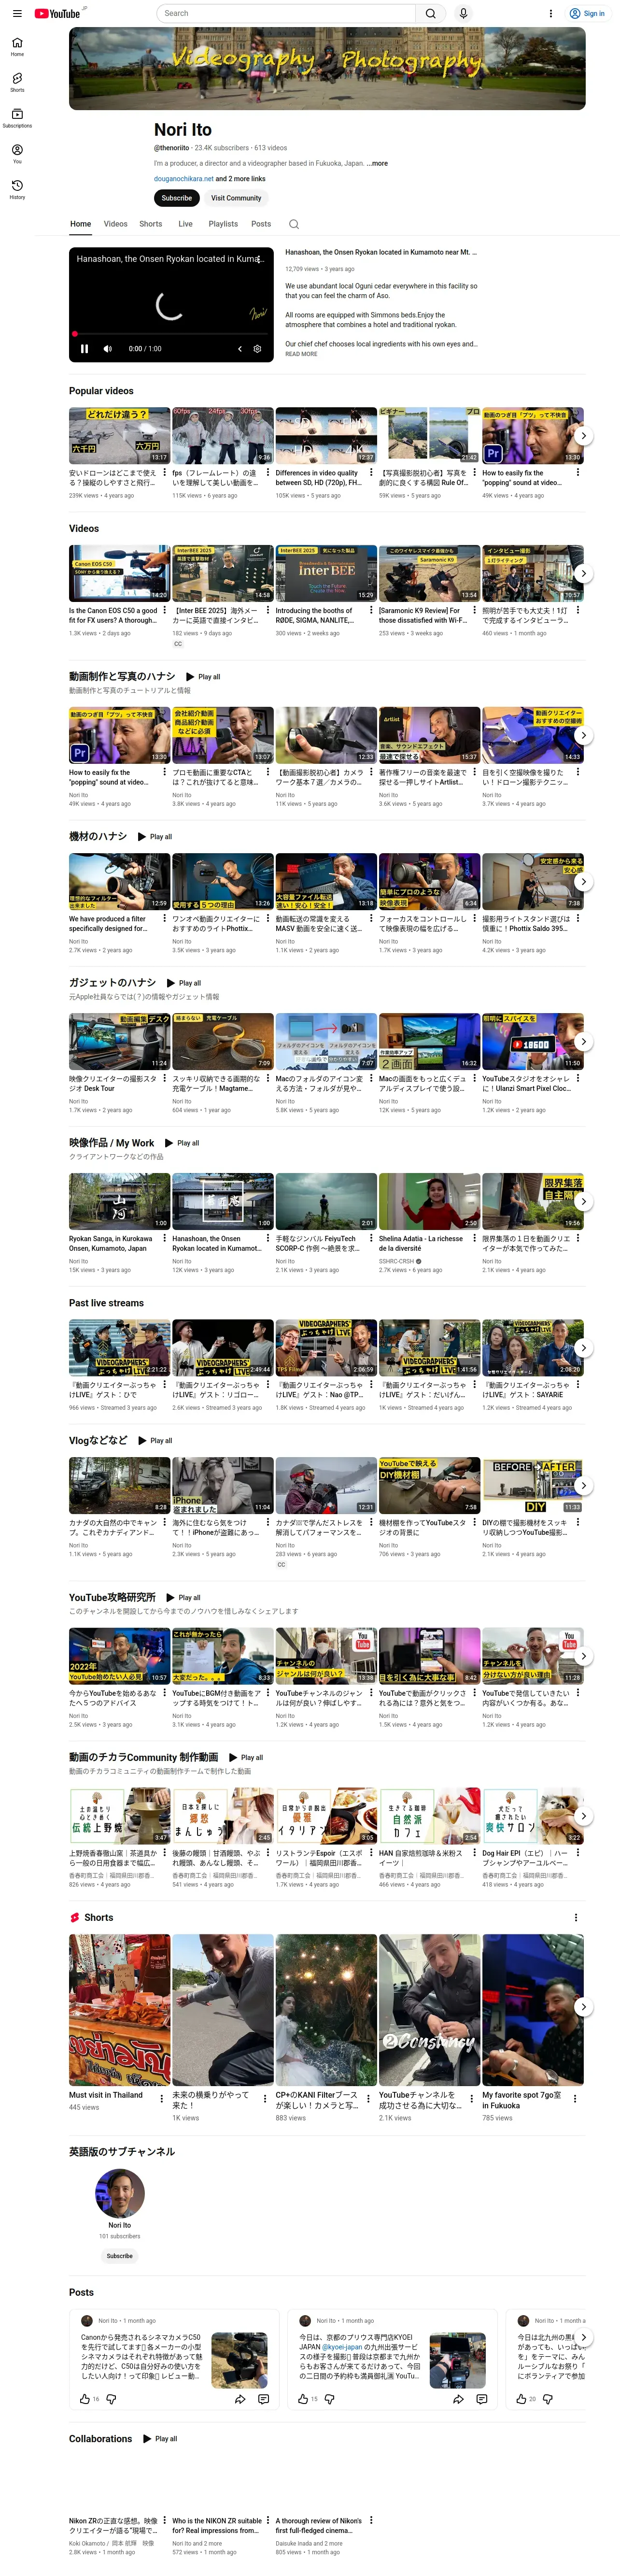This screenshot has height=2576, width=620.
Task: Open History in the sidebar
Action: pos(17,189)
